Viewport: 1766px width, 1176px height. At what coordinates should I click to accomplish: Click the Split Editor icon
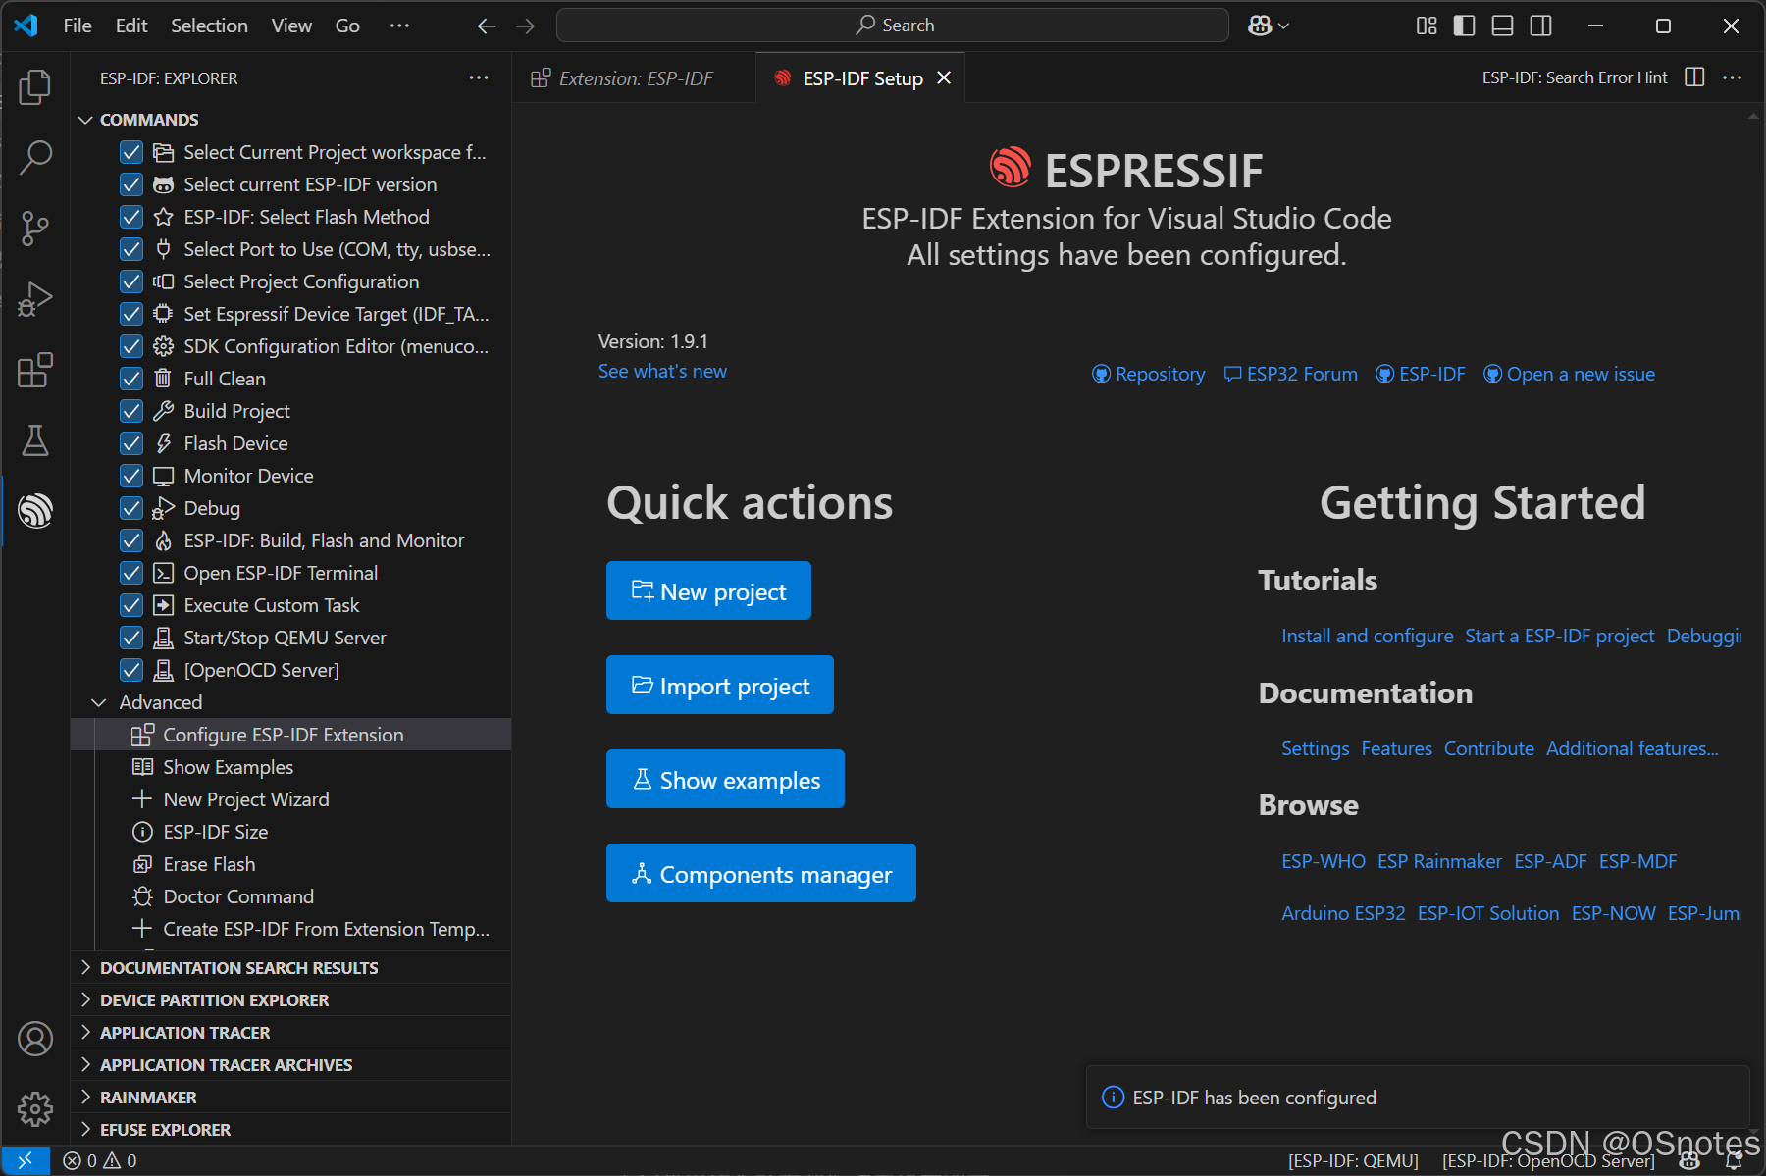(1694, 77)
